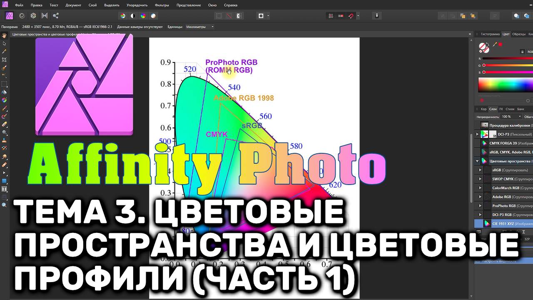Collapse the Цветовые пространства group
The height and width of the screenshot is (300, 533).
(x=477, y=161)
